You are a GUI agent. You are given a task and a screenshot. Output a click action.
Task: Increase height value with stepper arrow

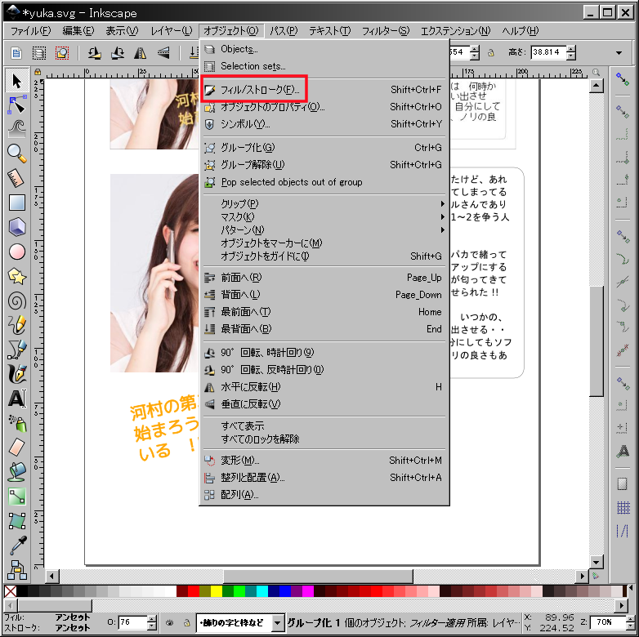point(571,49)
